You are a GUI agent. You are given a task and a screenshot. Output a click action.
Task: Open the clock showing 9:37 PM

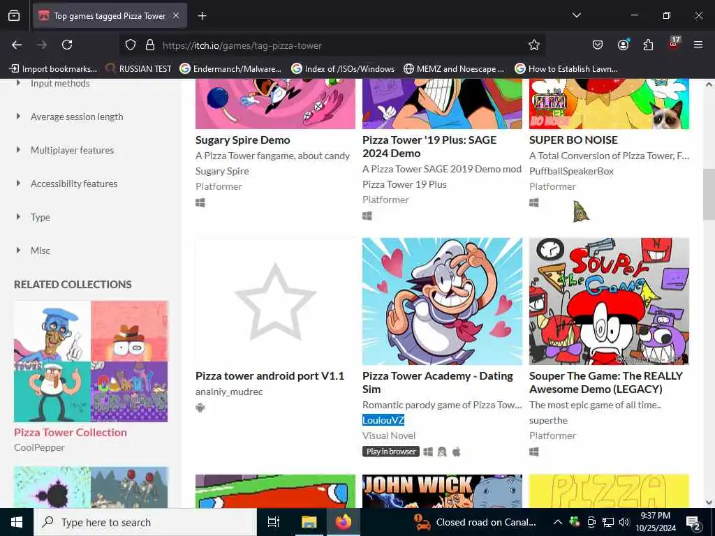pyautogui.click(x=655, y=522)
